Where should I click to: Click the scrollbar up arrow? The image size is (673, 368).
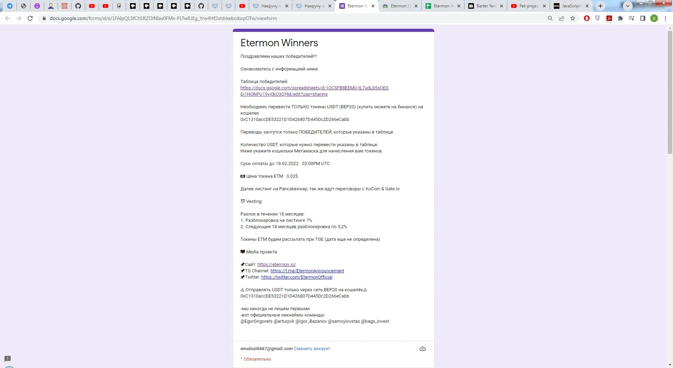[670, 28]
